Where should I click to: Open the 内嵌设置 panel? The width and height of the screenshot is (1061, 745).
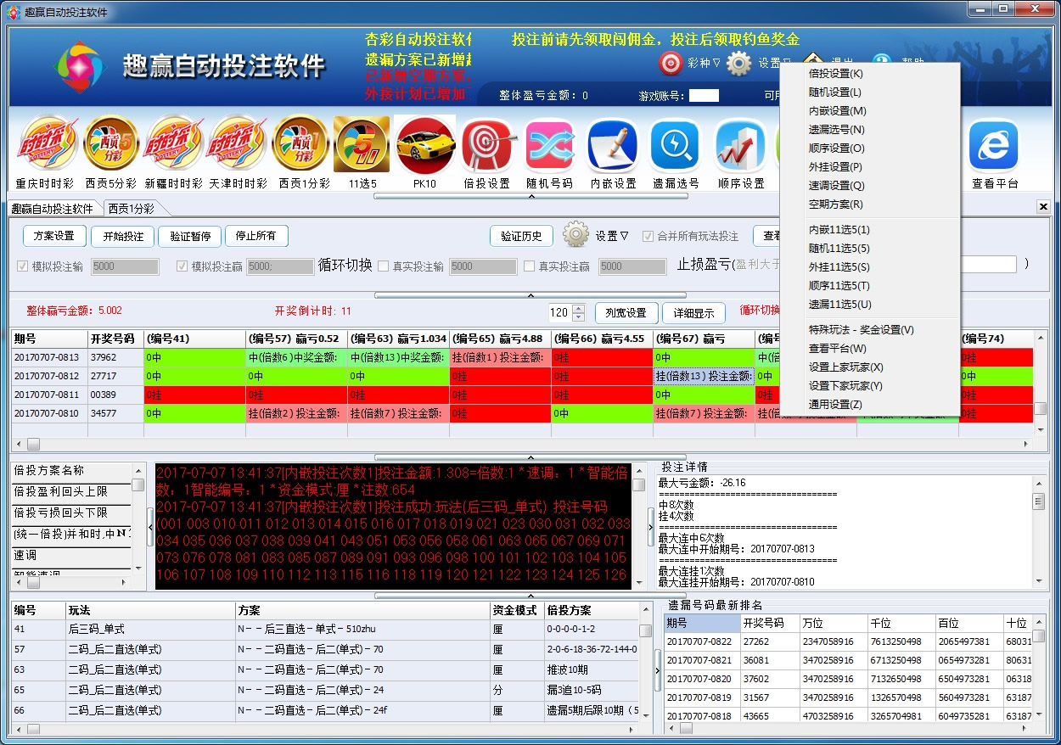point(612,144)
